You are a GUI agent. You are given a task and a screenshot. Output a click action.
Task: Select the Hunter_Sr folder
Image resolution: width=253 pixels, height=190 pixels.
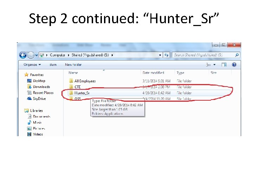pos(82,93)
